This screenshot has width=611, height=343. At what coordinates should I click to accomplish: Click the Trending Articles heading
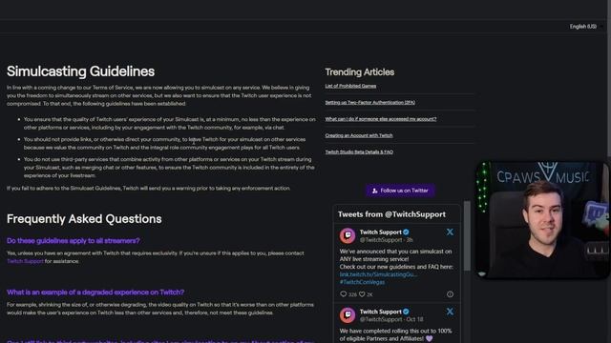pyautogui.click(x=359, y=72)
